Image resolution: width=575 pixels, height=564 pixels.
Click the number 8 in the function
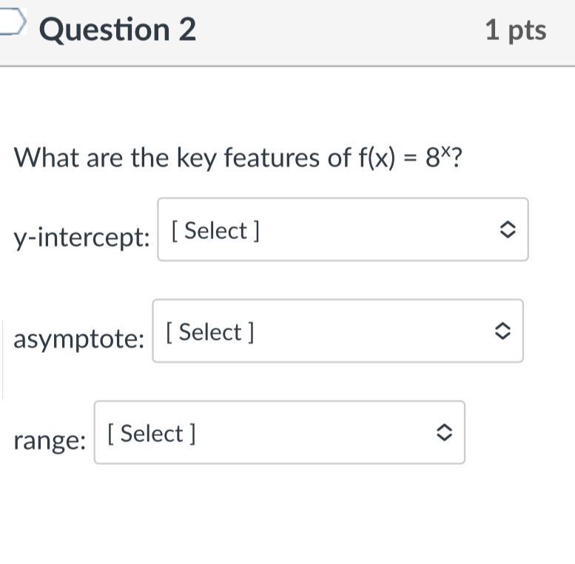point(432,158)
